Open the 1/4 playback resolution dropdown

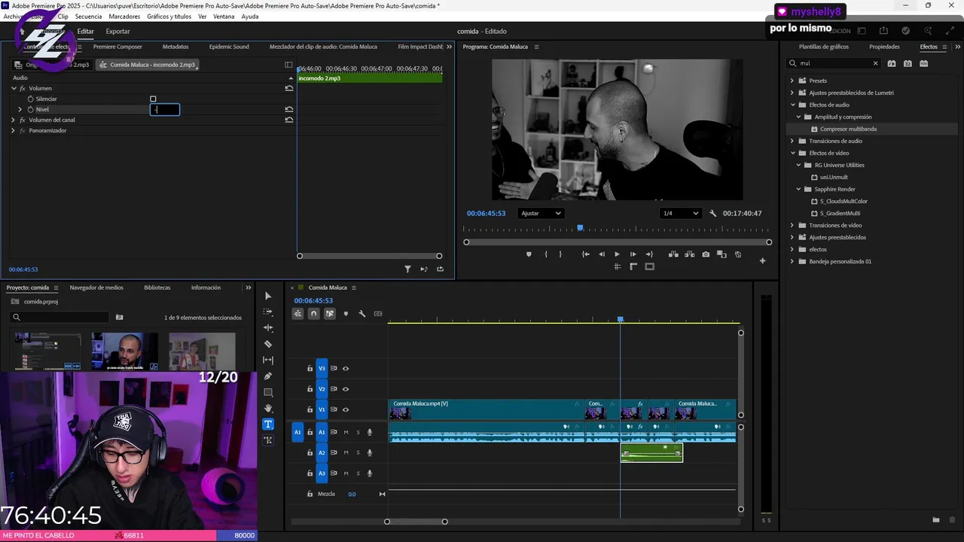point(680,213)
